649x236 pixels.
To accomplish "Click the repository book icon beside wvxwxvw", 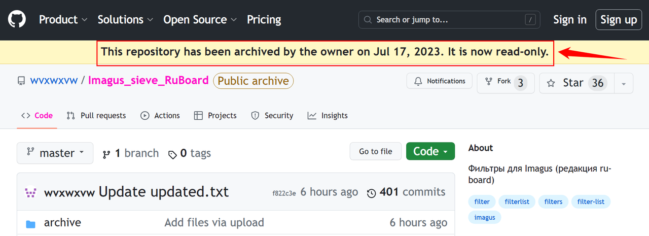I will pyautogui.click(x=21, y=81).
